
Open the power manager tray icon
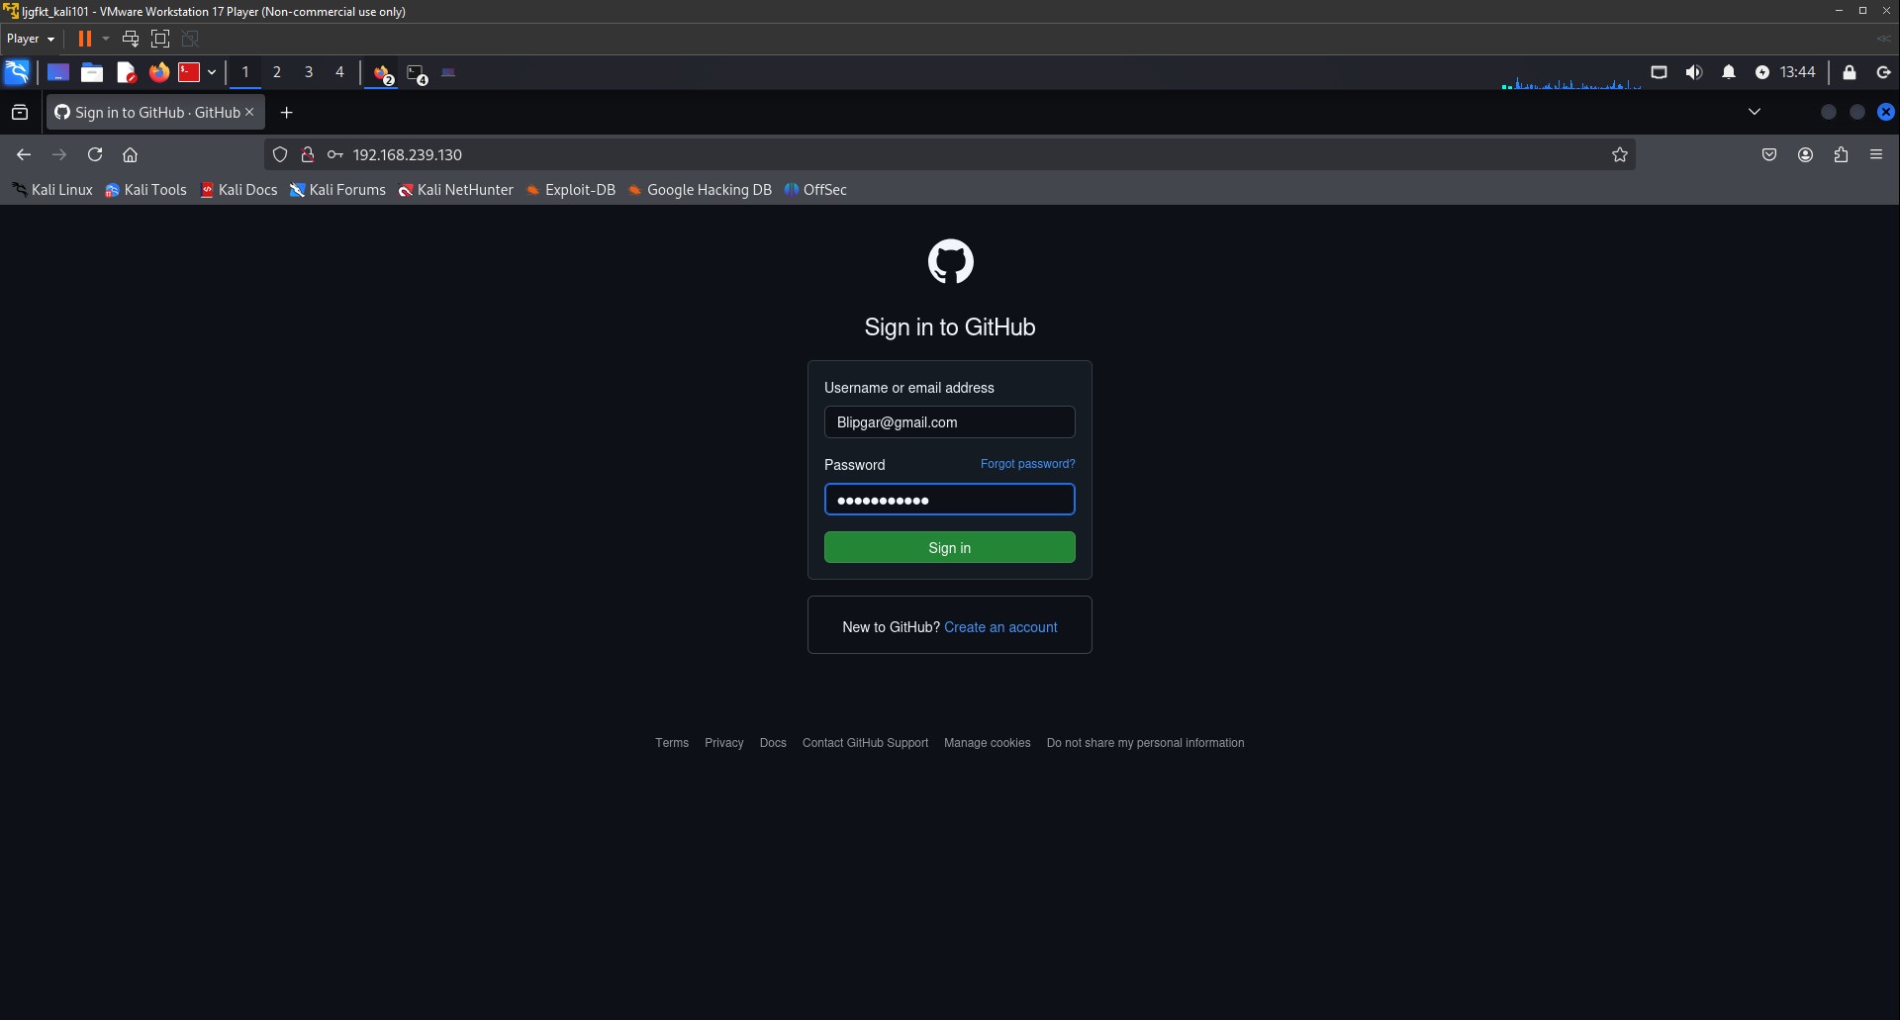[x=1762, y=72]
